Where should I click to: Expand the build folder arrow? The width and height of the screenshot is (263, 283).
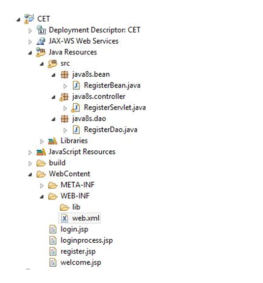(30, 164)
